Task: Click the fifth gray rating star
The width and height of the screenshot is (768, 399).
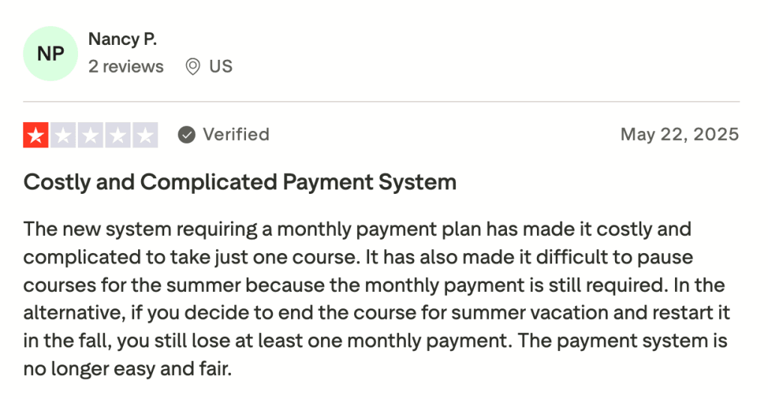Action: 146,135
